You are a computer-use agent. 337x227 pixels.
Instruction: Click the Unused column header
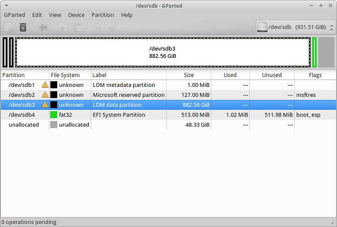[x=272, y=75]
